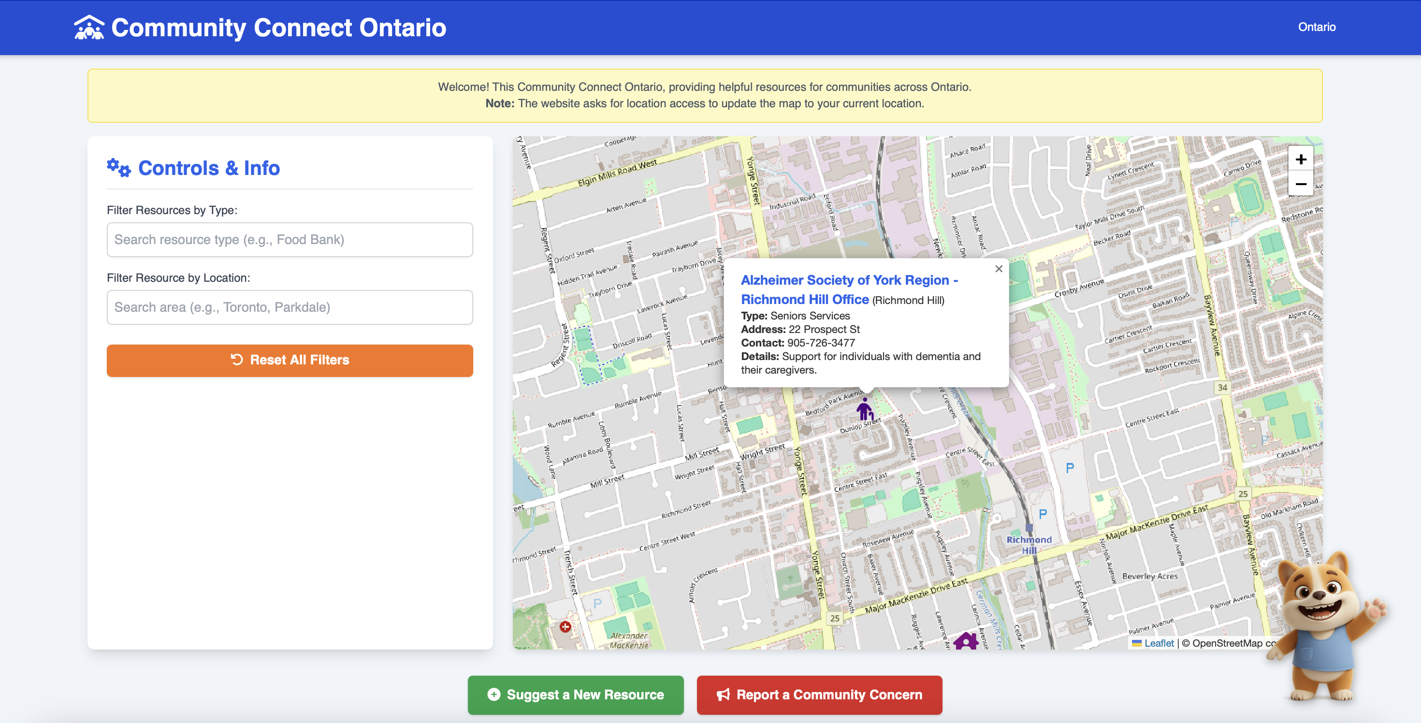Click the Ontario link in header
The height and width of the screenshot is (723, 1421).
coord(1316,27)
